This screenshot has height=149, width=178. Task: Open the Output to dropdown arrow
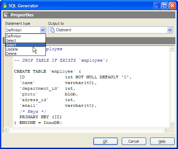tap(170, 30)
